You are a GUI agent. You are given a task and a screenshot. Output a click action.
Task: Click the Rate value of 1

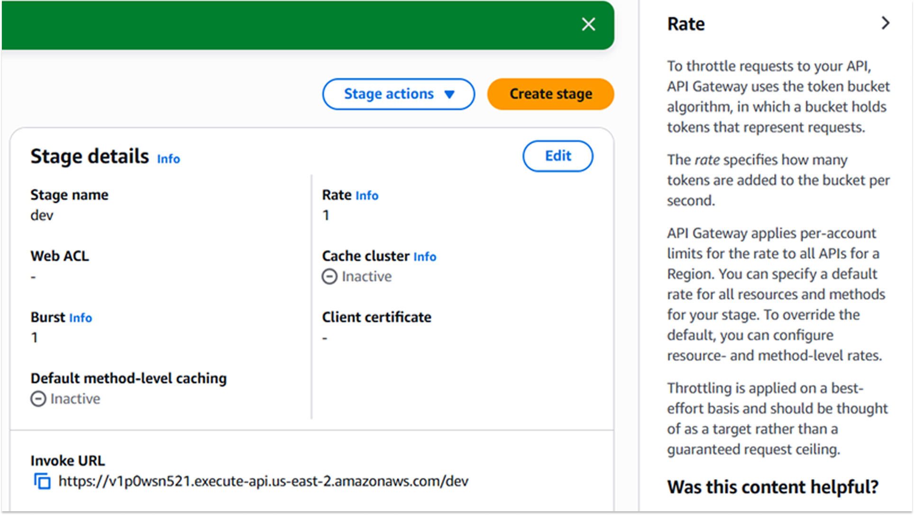[x=326, y=215]
